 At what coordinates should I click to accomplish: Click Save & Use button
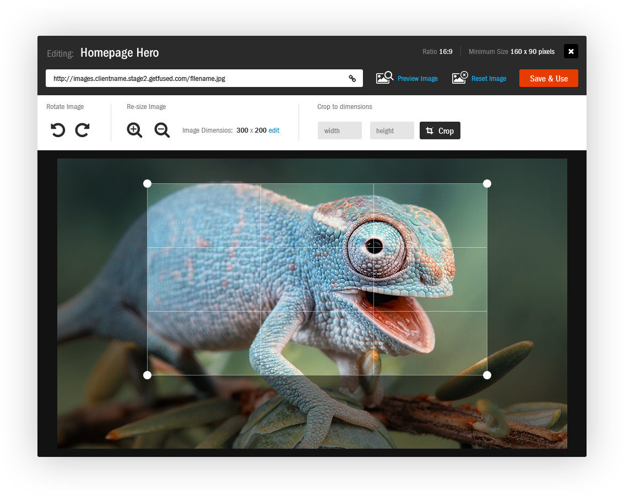click(549, 78)
